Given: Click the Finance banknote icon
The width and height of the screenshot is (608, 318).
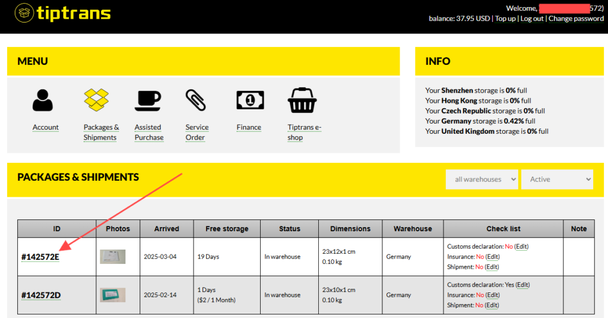Looking at the screenshot, I should coord(250,100).
